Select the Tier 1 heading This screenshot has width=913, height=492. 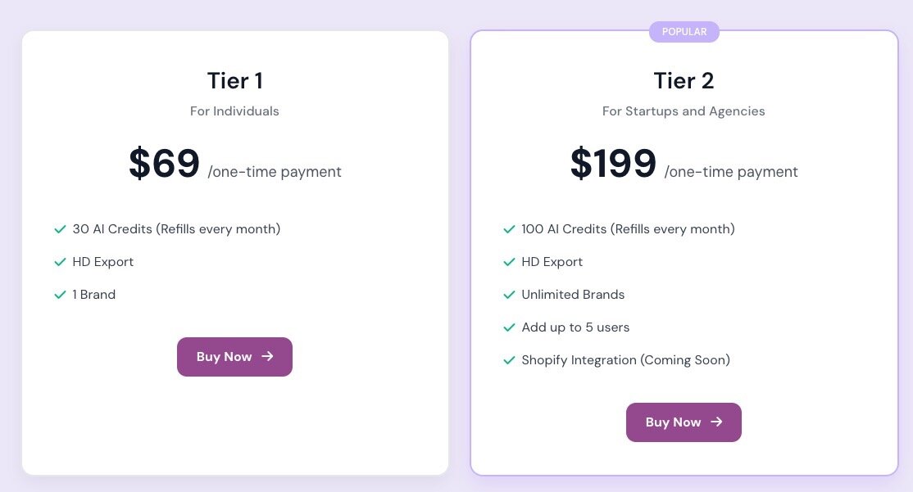pos(234,81)
